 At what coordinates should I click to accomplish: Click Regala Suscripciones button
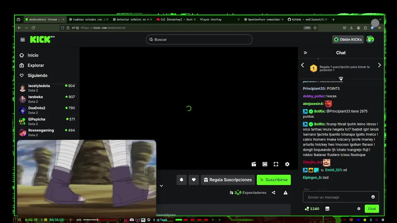click(x=228, y=180)
